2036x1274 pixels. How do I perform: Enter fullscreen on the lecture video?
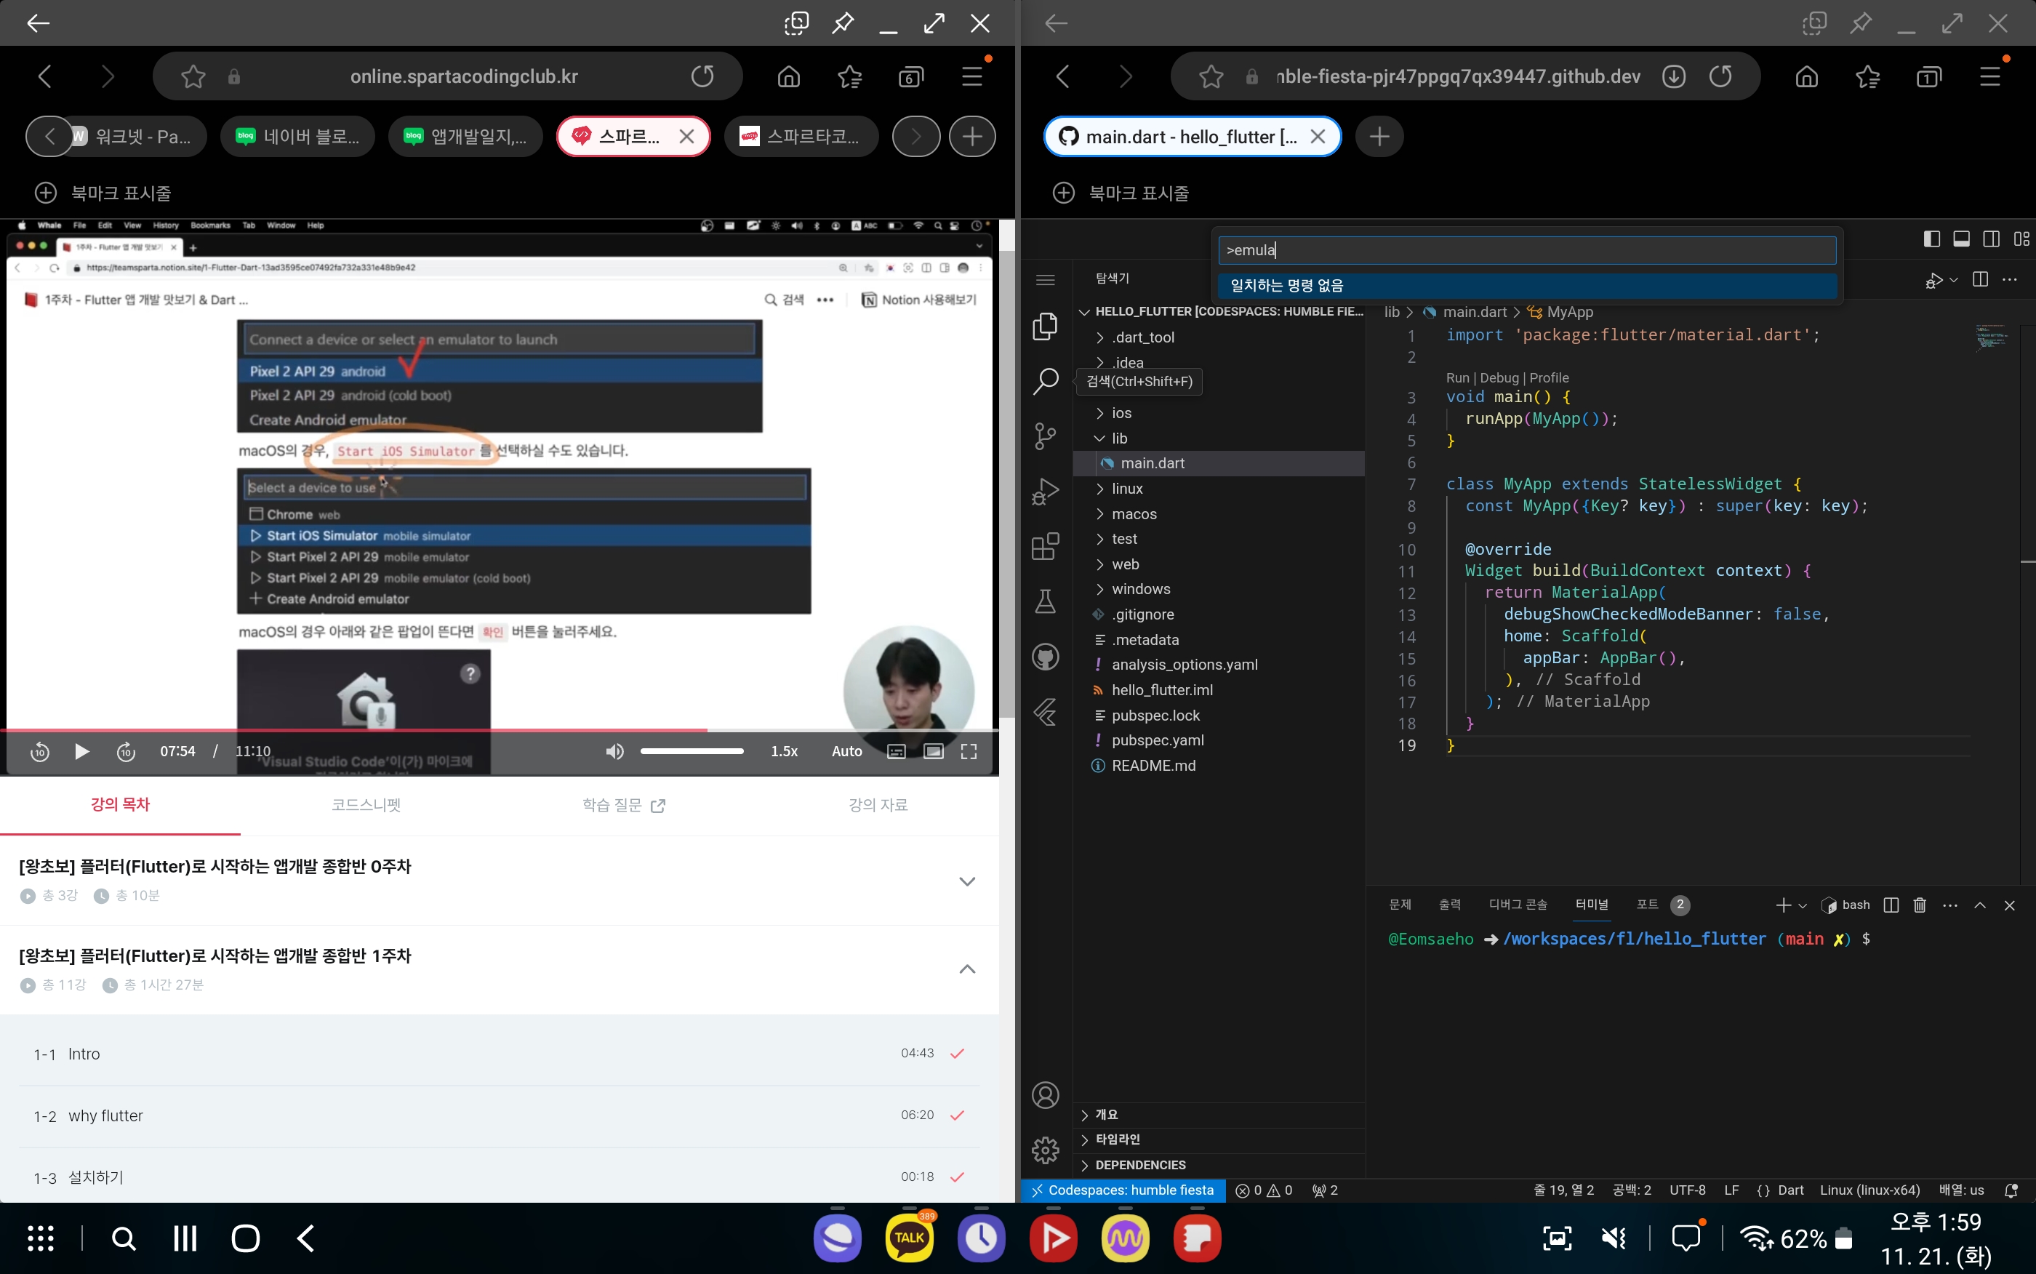pyautogui.click(x=969, y=752)
